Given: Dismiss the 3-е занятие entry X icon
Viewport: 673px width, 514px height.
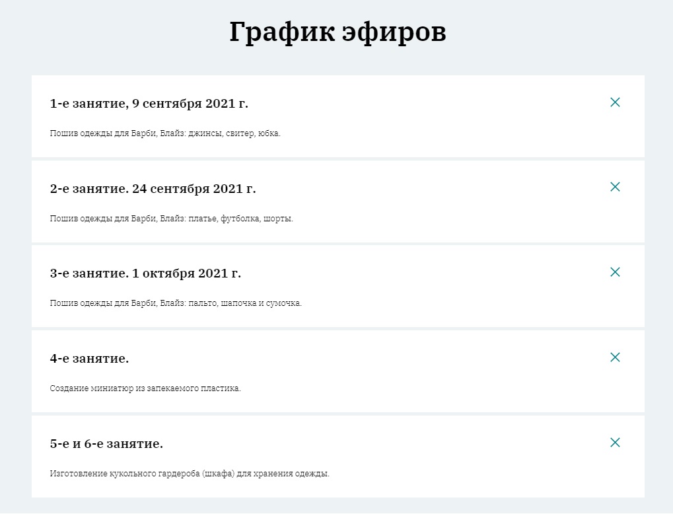Looking at the screenshot, I should 615,272.
